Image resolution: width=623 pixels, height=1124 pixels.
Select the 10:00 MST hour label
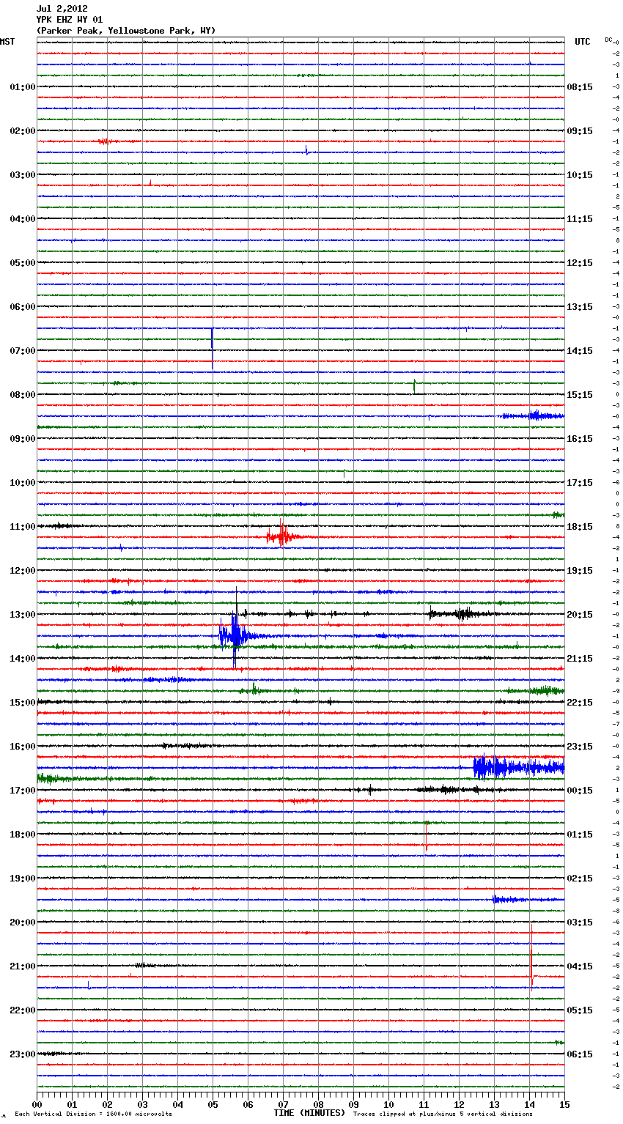point(23,483)
